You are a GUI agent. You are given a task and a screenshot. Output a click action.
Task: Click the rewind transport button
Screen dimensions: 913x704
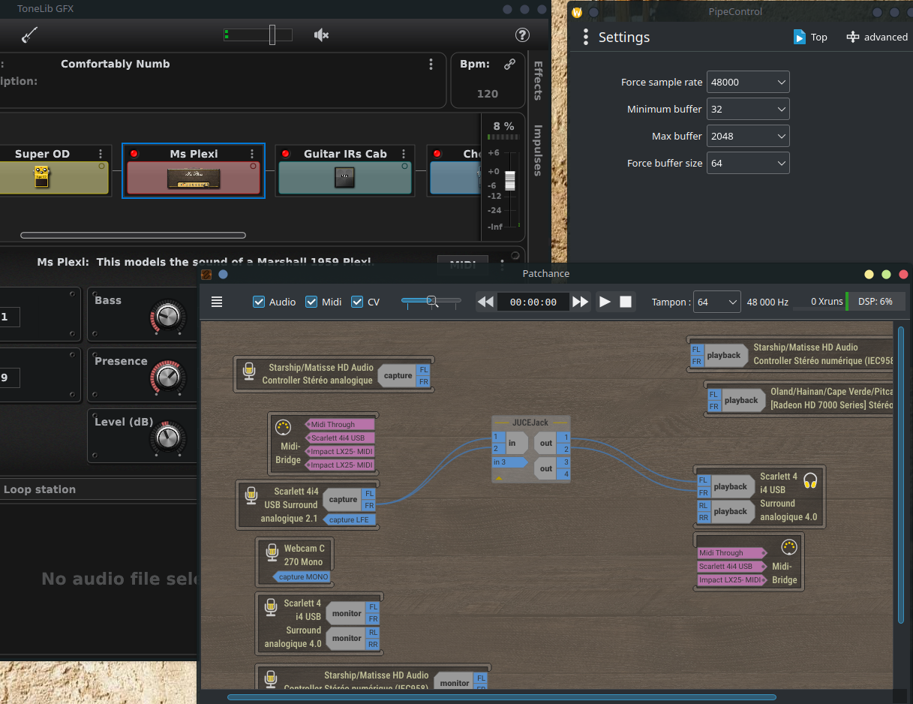[486, 302]
